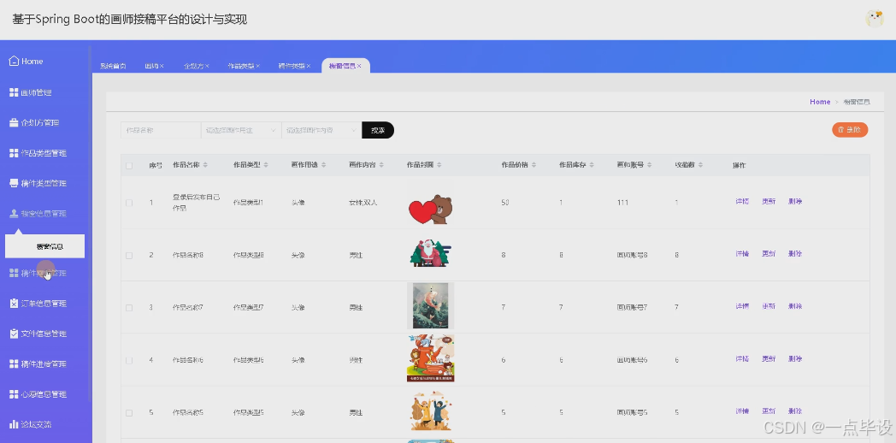The image size is (896, 443).
Task: Close the 企划方 tab with its X
Action: [x=207, y=67]
